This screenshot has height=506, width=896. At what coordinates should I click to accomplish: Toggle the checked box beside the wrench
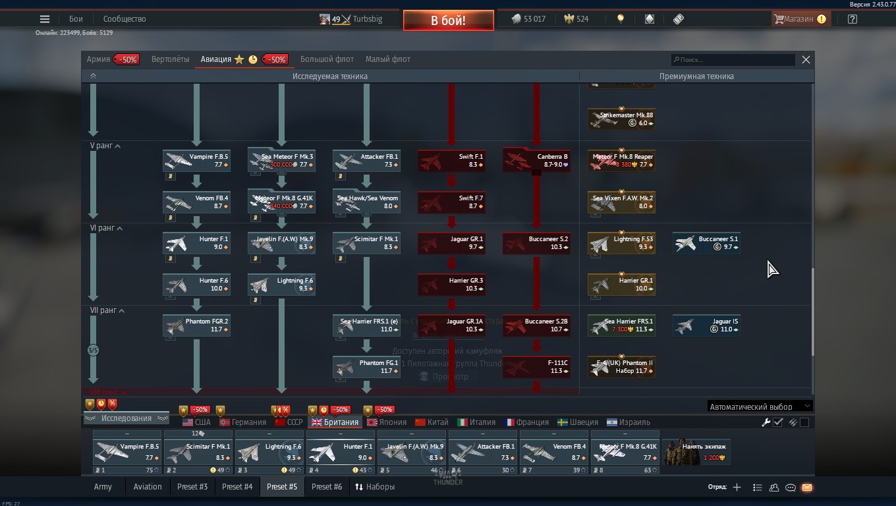778,422
